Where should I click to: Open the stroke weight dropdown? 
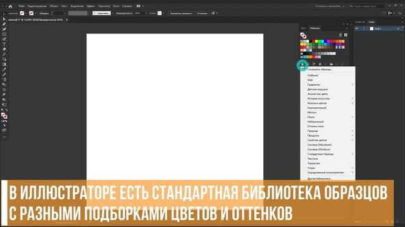pos(65,13)
